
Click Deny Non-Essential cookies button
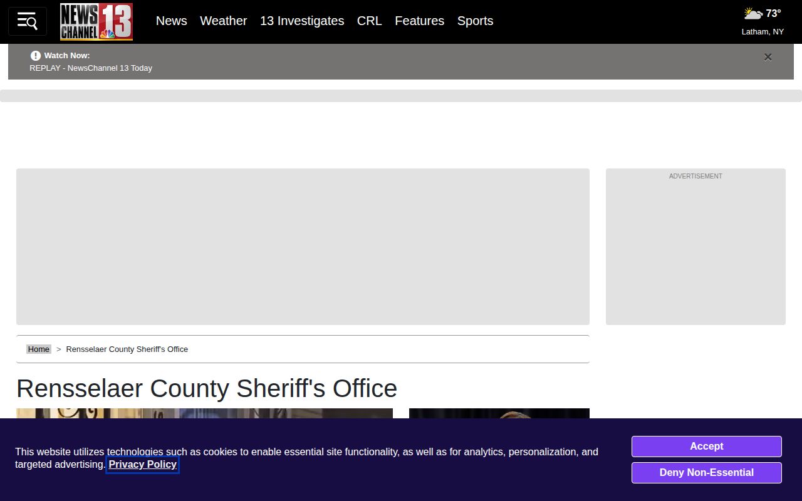coord(707,473)
